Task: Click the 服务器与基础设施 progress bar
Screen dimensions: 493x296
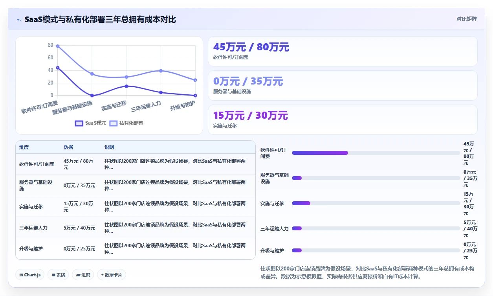Action: tap(376, 178)
